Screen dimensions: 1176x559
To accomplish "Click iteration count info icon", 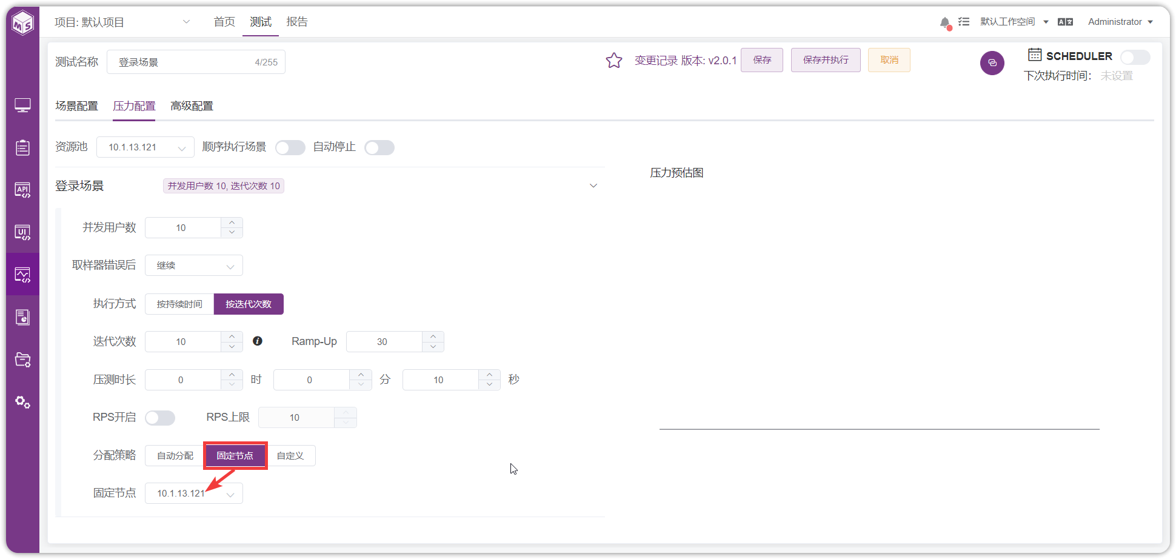I will click(x=258, y=341).
